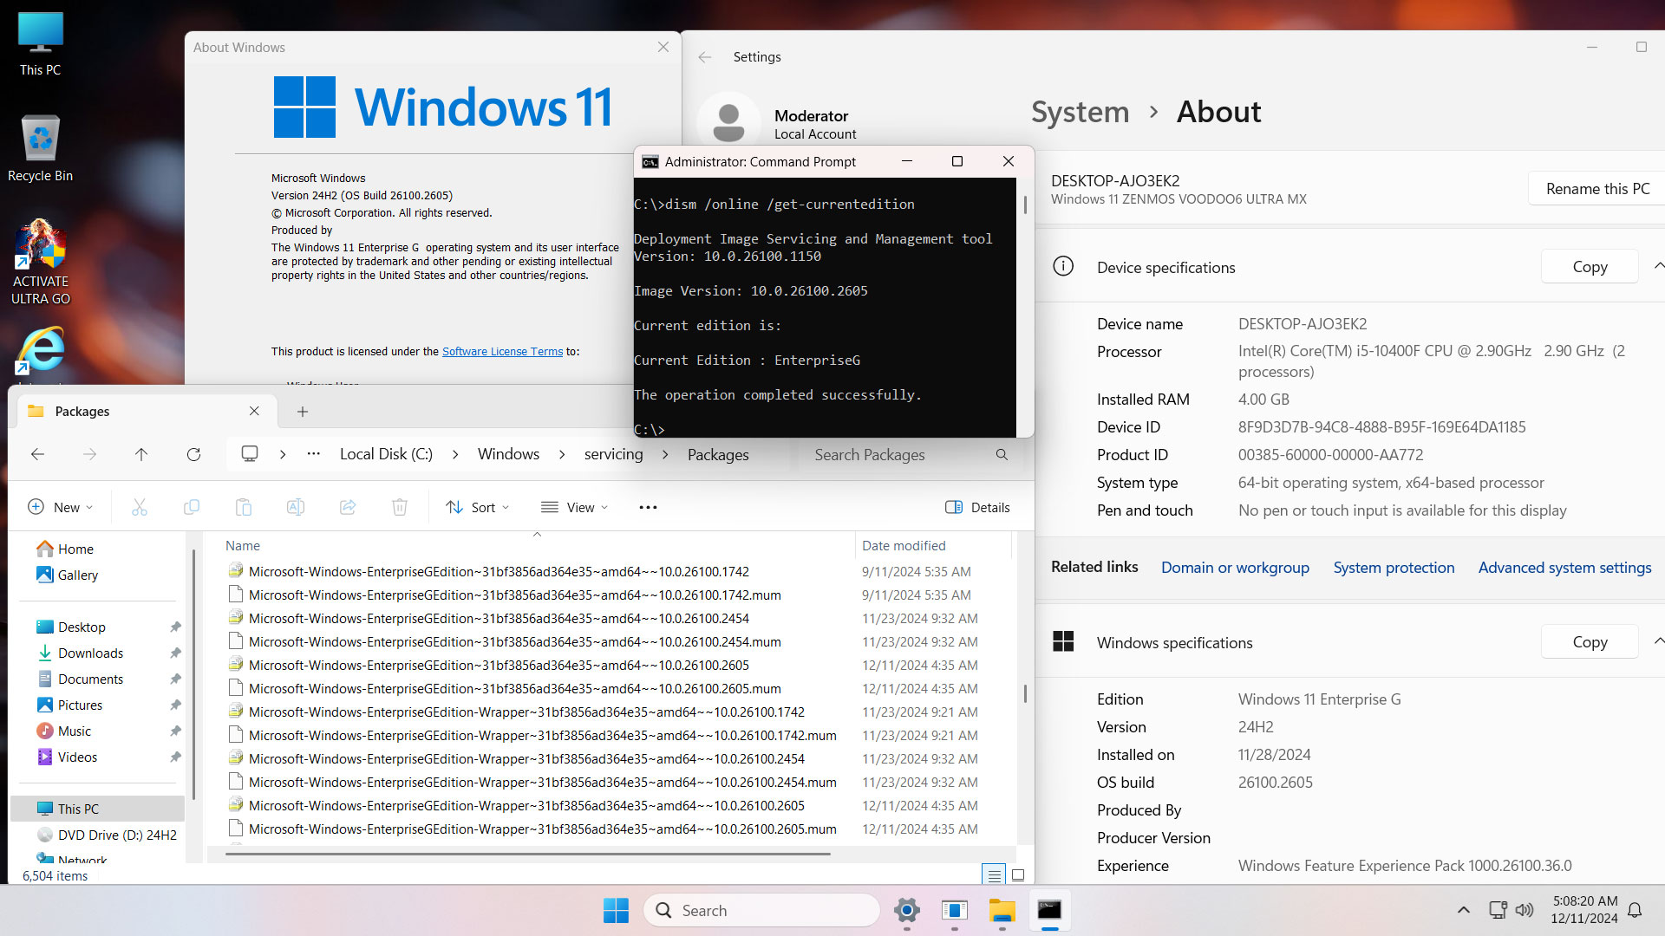The image size is (1665, 936).
Task: Add a new Explorer tab
Action: click(303, 412)
